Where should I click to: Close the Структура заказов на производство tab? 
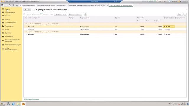pyautogui.click(x=132, y=5)
